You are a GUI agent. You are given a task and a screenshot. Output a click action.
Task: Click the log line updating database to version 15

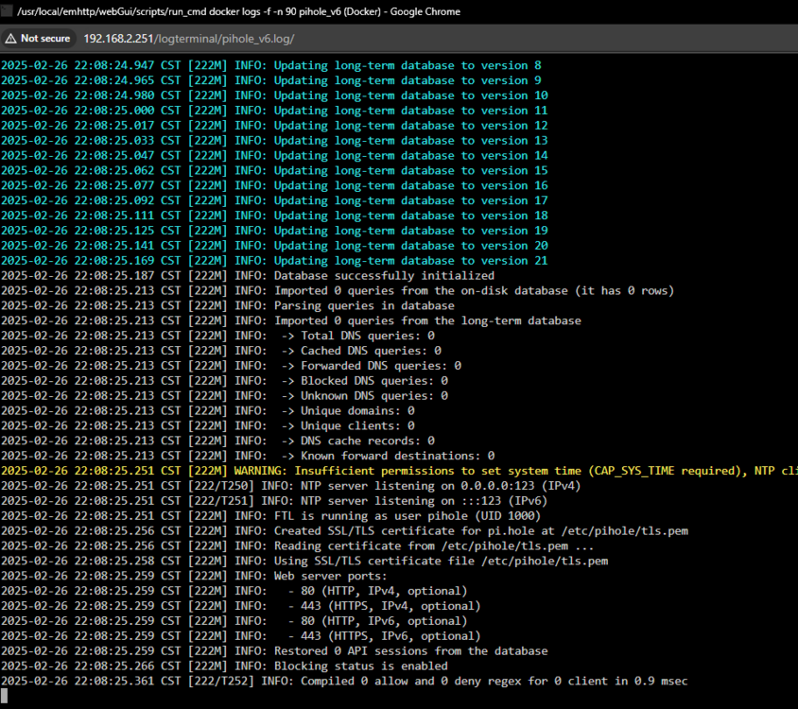click(275, 170)
